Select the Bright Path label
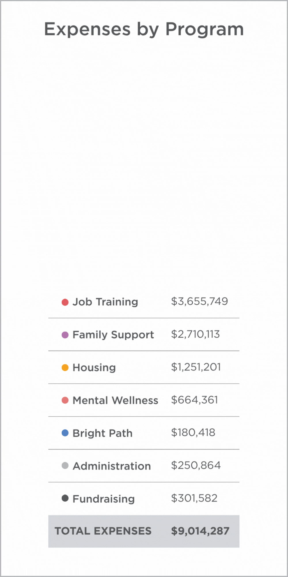 coord(103,433)
